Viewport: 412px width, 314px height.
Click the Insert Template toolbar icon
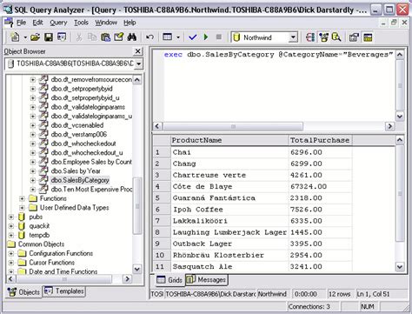tap(62, 37)
